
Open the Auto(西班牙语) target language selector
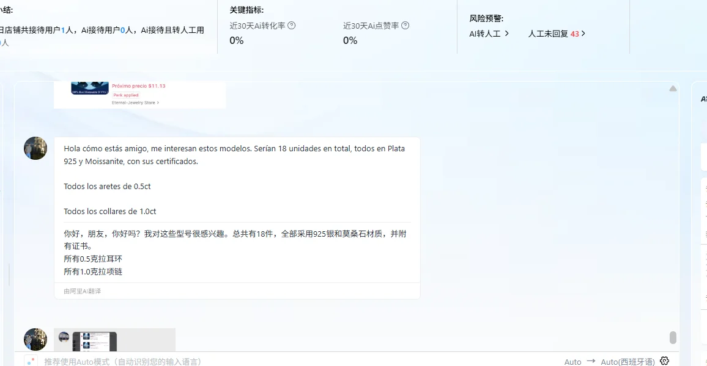tap(627, 362)
